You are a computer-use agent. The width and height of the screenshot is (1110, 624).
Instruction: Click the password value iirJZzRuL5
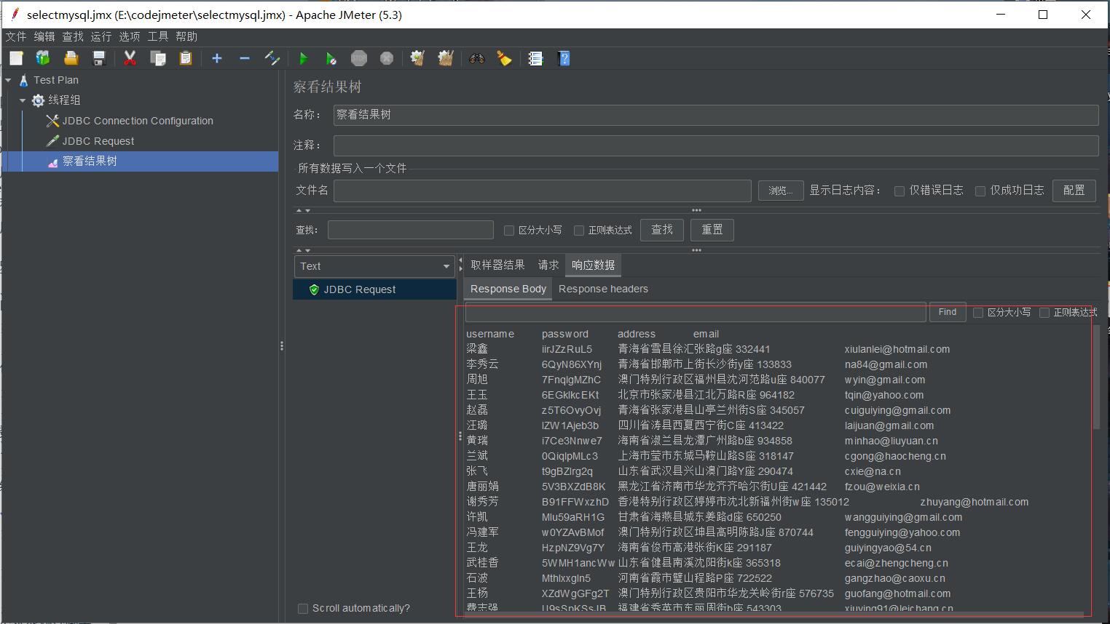(567, 349)
